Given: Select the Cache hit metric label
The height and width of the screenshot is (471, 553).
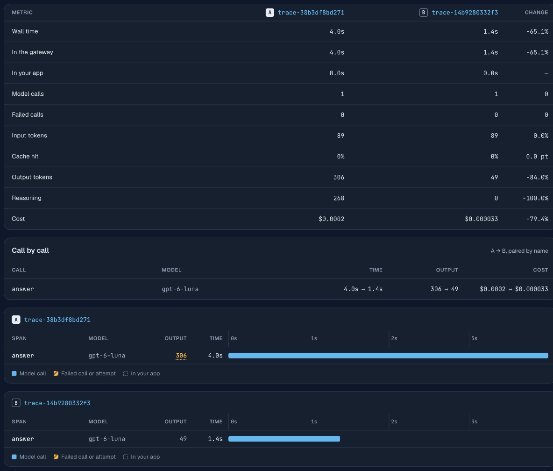Looking at the screenshot, I should (x=25, y=156).
